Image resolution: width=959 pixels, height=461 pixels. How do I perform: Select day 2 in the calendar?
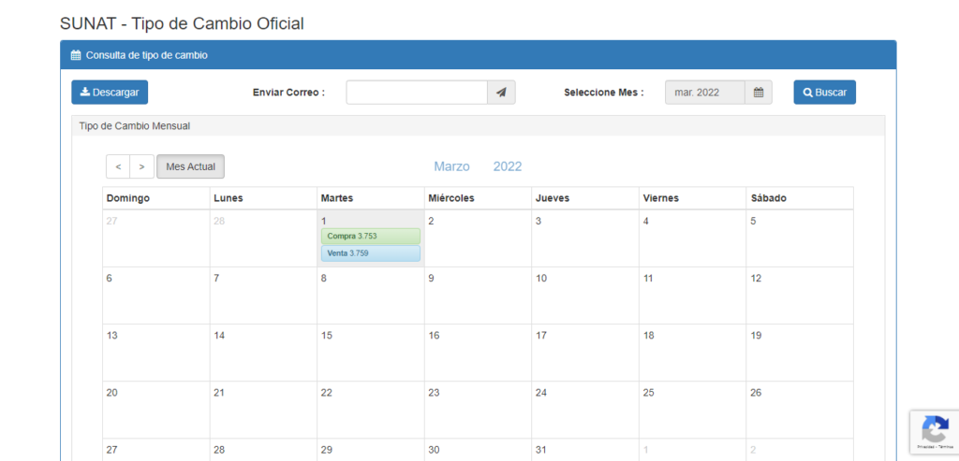(x=478, y=238)
